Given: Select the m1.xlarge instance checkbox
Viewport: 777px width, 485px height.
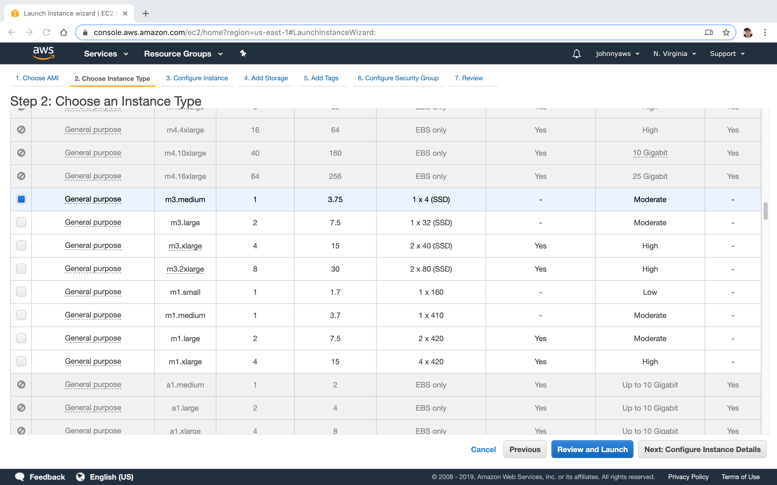Looking at the screenshot, I should 21,361.
